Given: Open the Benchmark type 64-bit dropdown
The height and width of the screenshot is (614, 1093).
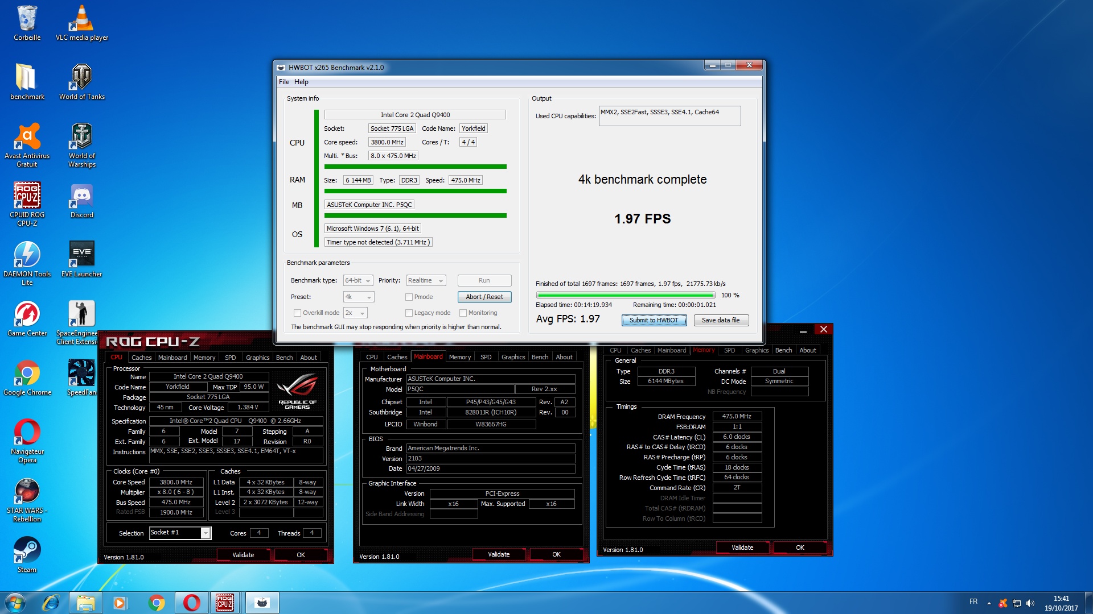Looking at the screenshot, I should [x=358, y=280].
